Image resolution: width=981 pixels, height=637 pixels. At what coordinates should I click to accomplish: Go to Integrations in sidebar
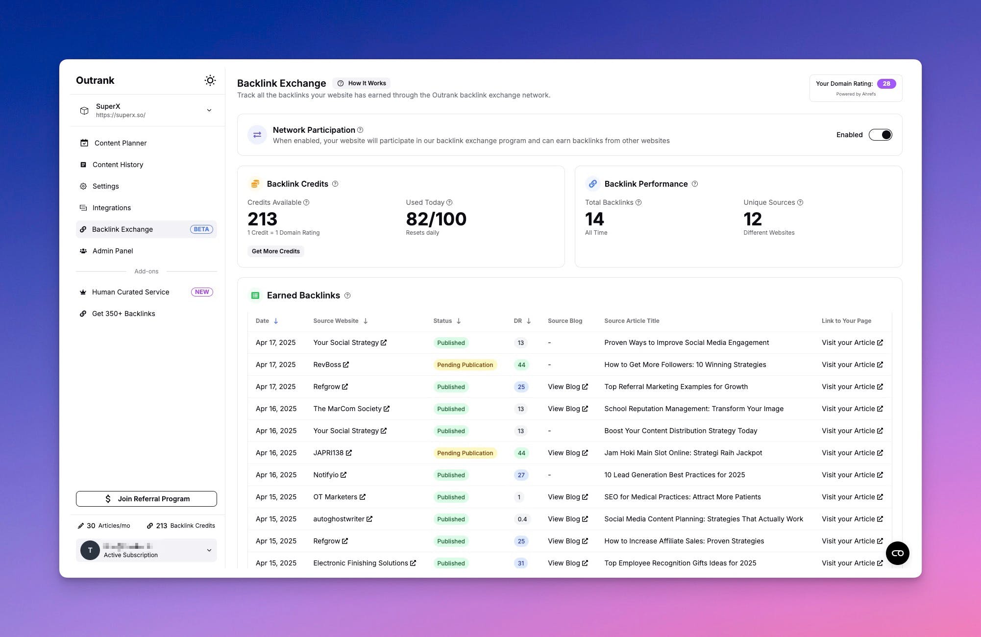click(112, 208)
